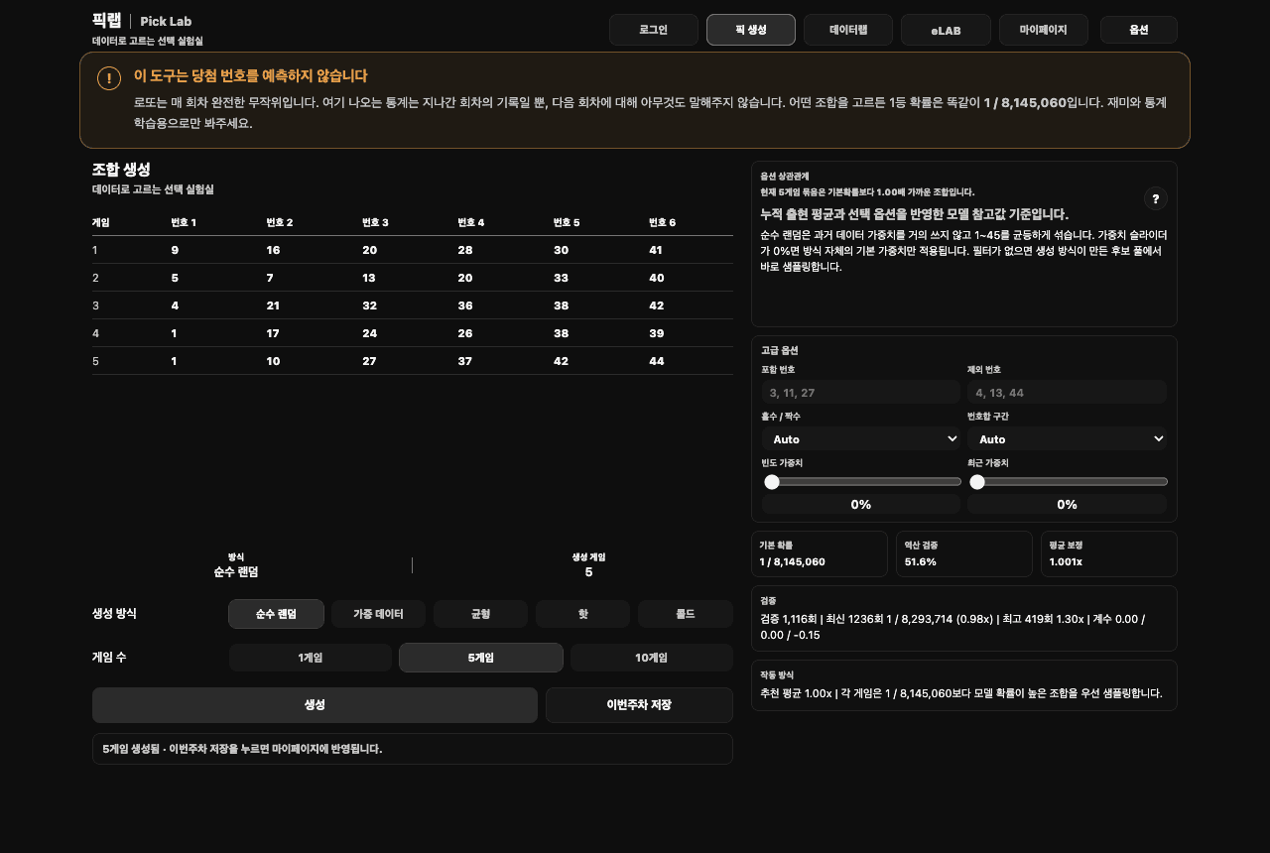
Task: Click number 36 in game 3 row
Action: click(465, 305)
